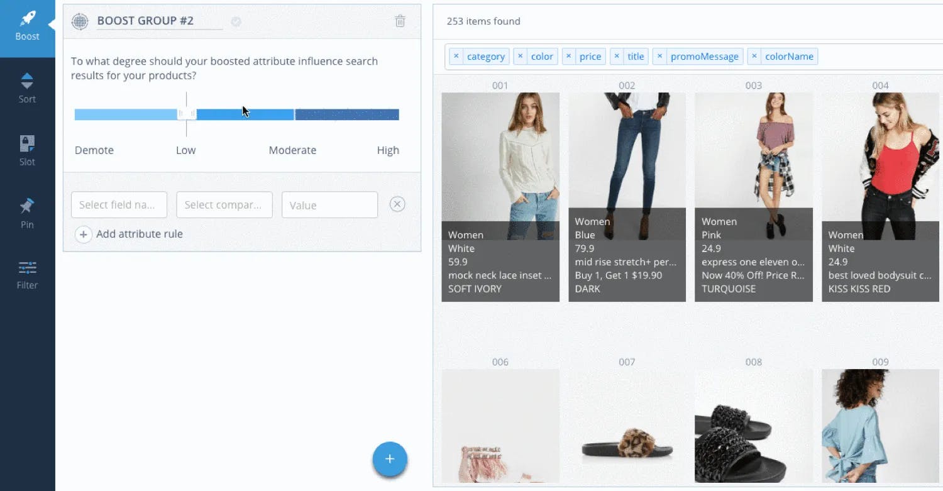Click the Moderate label under slider
Viewport: 943px width, 491px height.
pyautogui.click(x=292, y=150)
